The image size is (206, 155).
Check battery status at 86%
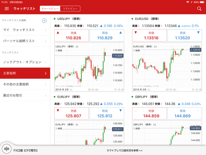click(x=199, y=2)
